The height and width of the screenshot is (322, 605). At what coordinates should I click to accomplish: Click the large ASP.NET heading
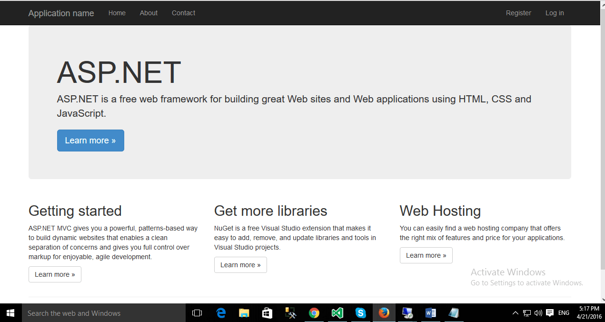[119, 72]
